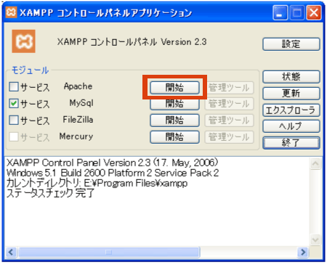This screenshot has height=265, width=327.
Task: Click the 'XAMPP コントロールパネル Version 2.3' heading
Action: (x=132, y=42)
